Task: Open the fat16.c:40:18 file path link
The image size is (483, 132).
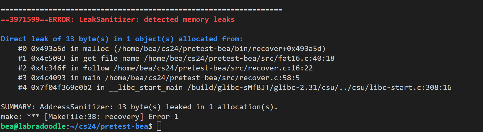Action: [239, 58]
